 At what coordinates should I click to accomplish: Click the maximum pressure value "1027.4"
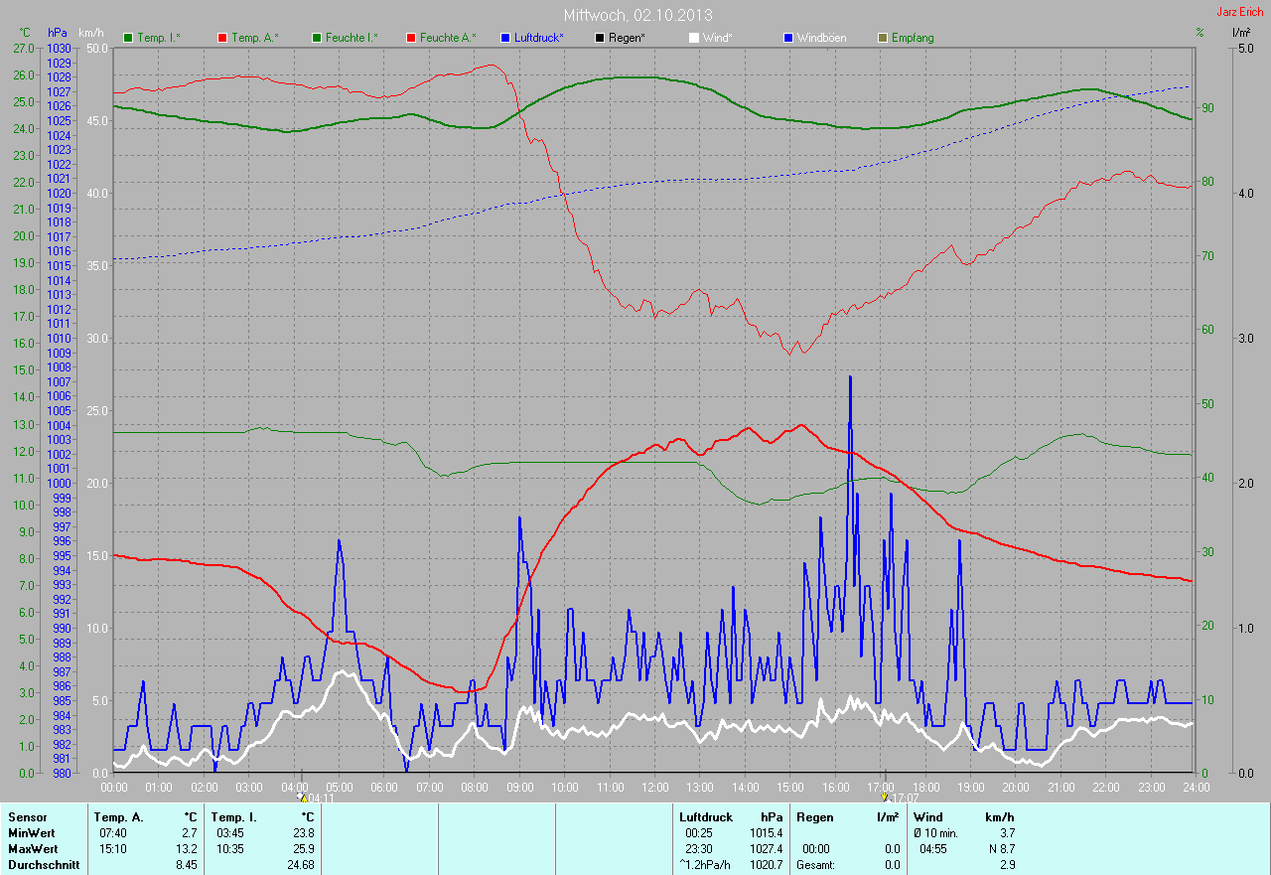(x=766, y=849)
